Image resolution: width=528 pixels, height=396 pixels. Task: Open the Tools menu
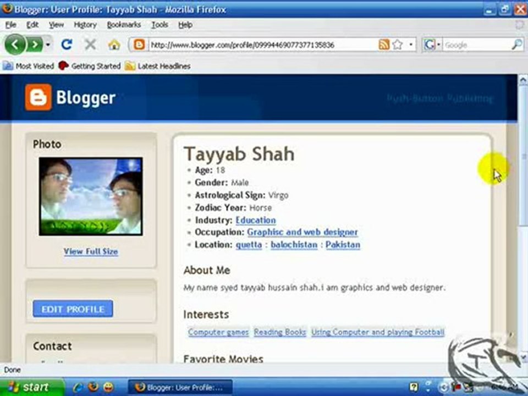tap(159, 25)
